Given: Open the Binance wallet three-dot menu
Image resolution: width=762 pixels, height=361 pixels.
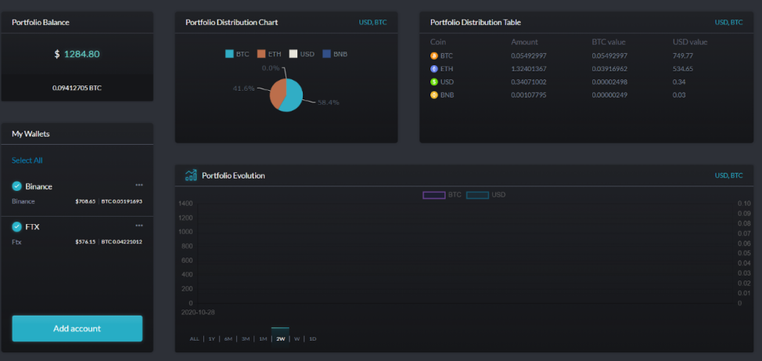Looking at the screenshot, I should [139, 185].
